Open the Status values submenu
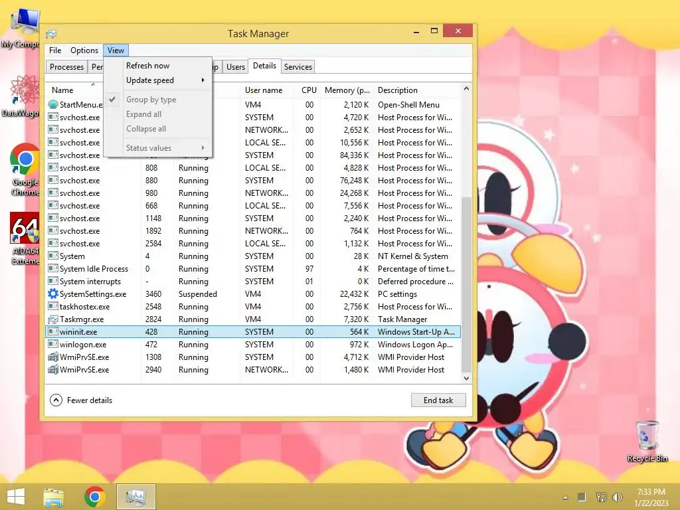The width and height of the screenshot is (680, 510). point(157,148)
